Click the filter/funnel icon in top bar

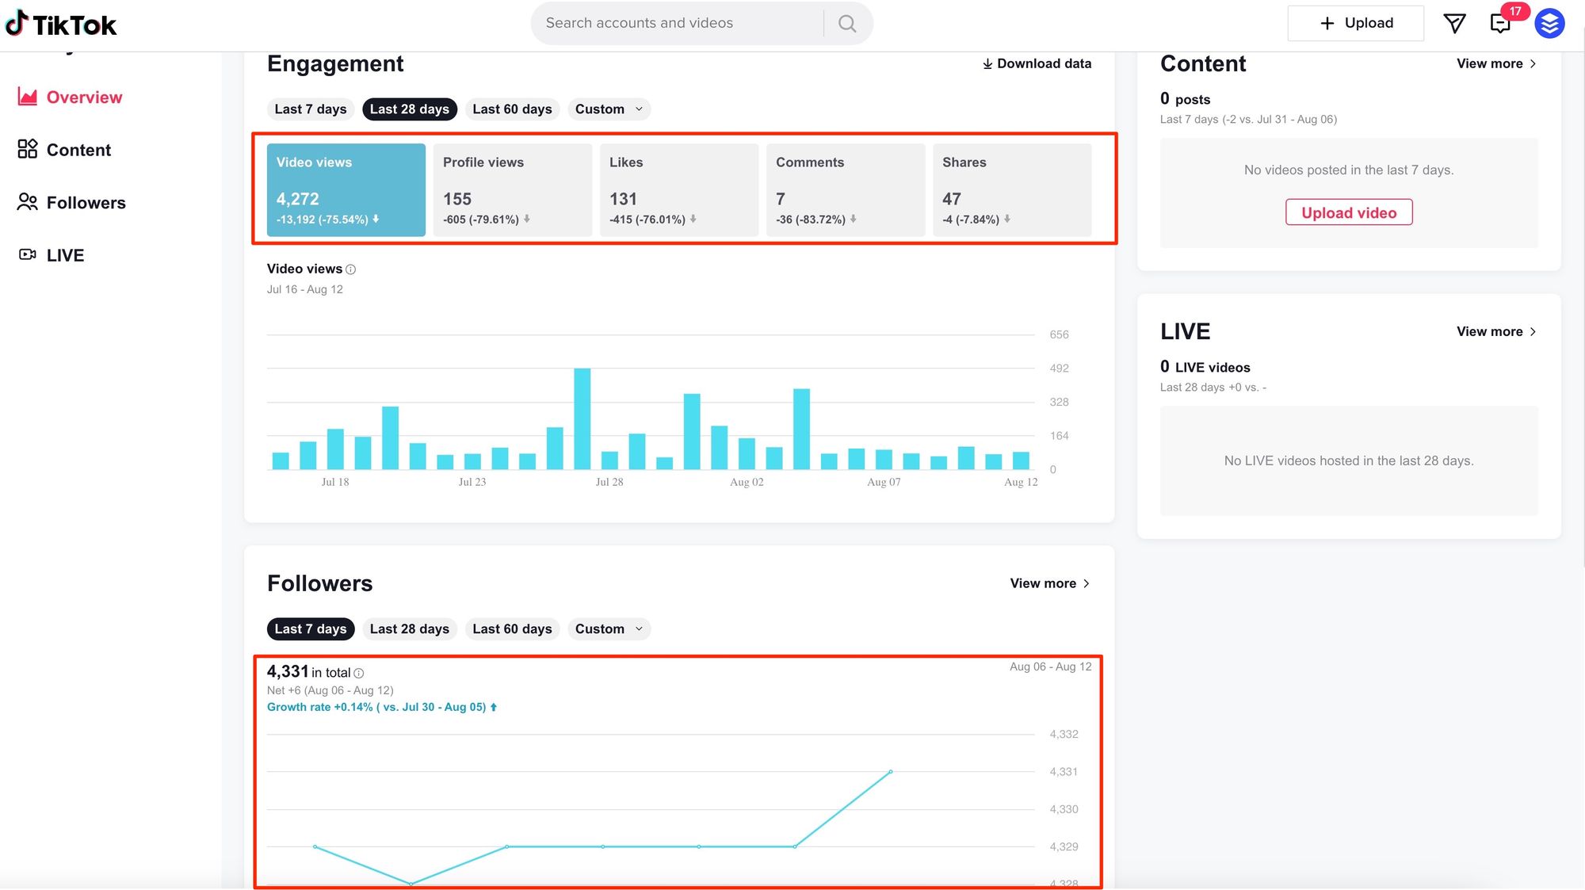pyautogui.click(x=1456, y=23)
